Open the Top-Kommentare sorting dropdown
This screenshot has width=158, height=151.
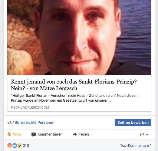click(x=136, y=146)
